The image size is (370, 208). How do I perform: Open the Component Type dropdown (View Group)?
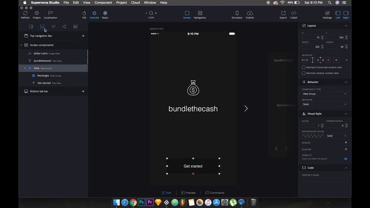pyautogui.click(x=324, y=94)
